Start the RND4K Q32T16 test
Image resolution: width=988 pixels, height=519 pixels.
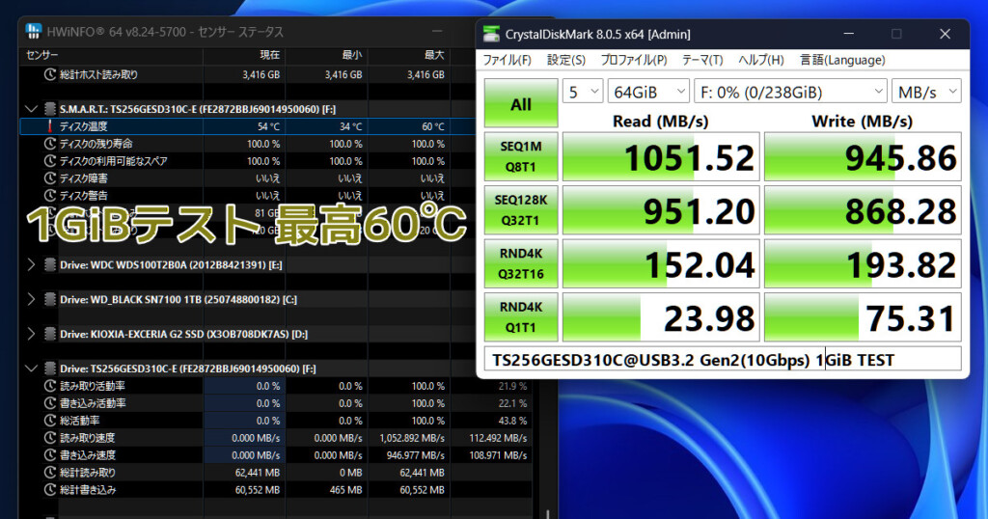(521, 264)
